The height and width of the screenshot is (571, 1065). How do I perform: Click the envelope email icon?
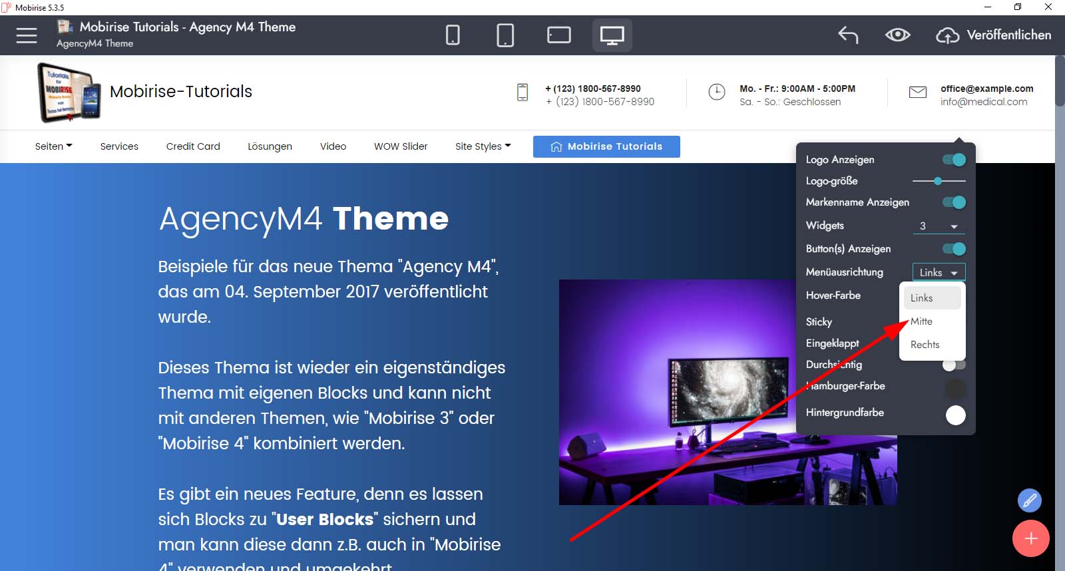(918, 92)
